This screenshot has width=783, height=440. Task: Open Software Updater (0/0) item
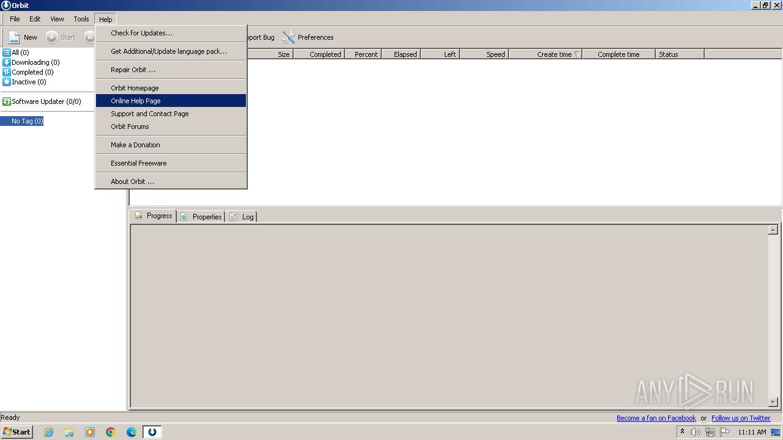click(x=42, y=101)
